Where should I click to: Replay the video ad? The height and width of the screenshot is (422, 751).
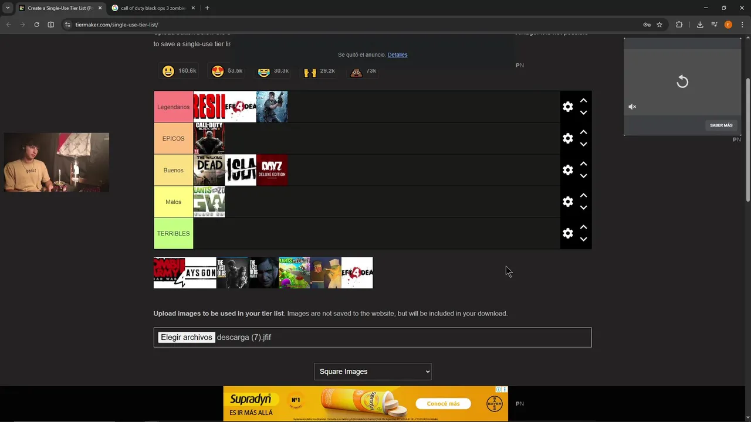point(682,81)
